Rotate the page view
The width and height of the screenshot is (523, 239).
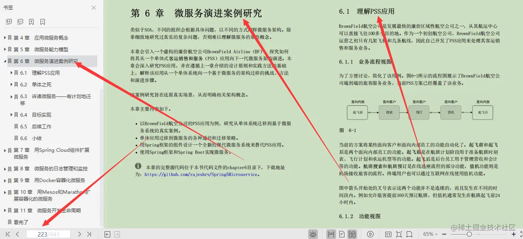pos(409,234)
